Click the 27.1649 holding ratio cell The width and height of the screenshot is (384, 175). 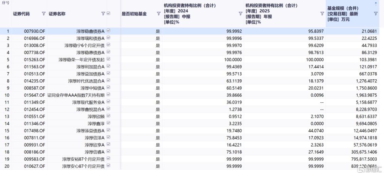pyautogui.click(x=316, y=152)
